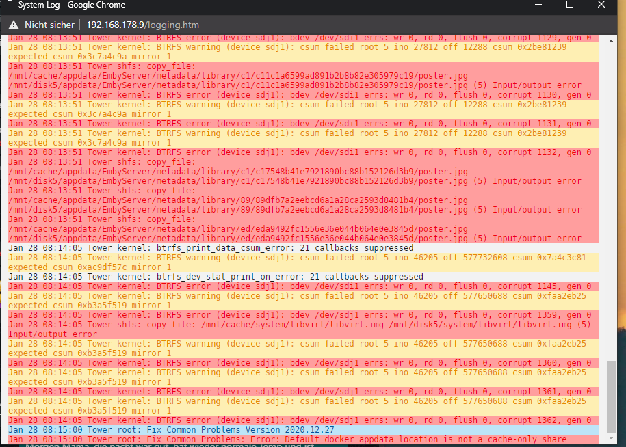Click the vertical scrollbar thumb
Image resolution: width=626 pixels, height=447 pixels.
click(611, 396)
